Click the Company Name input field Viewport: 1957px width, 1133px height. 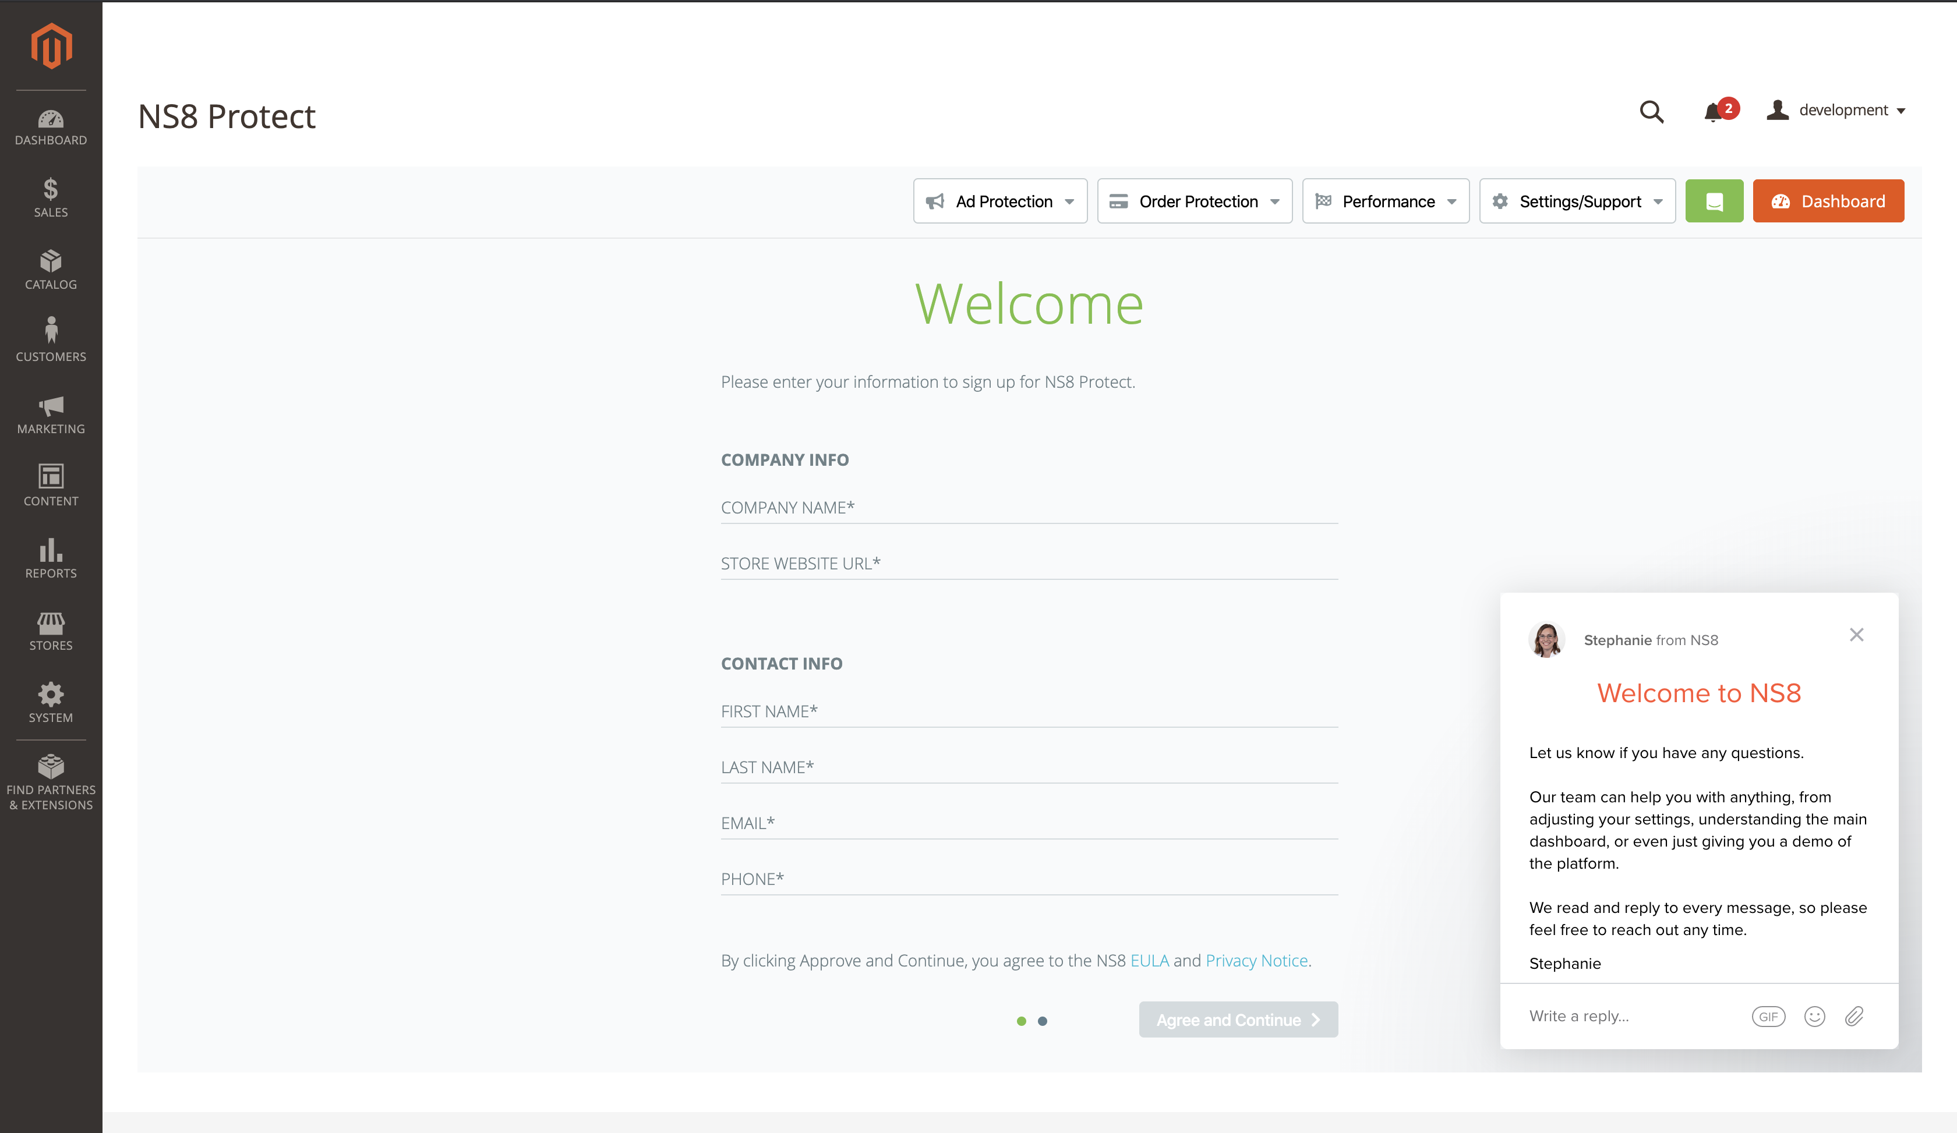(x=1029, y=508)
